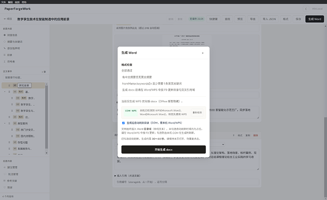The height and width of the screenshot is (200, 327).
Task: Open 目录 in the sidebar
Action: [x=9, y=55]
